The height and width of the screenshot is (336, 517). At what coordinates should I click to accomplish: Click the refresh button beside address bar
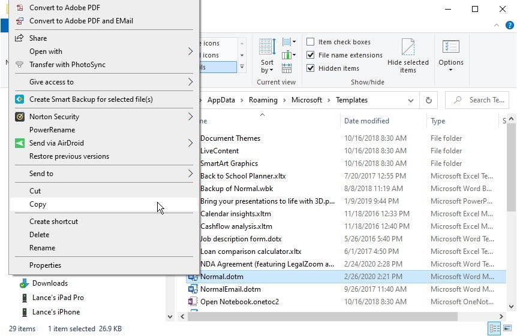click(428, 101)
